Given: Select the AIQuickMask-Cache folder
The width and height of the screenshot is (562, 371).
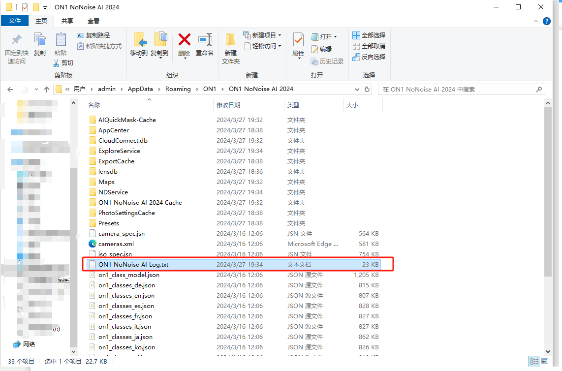Looking at the screenshot, I should click(127, 120).
